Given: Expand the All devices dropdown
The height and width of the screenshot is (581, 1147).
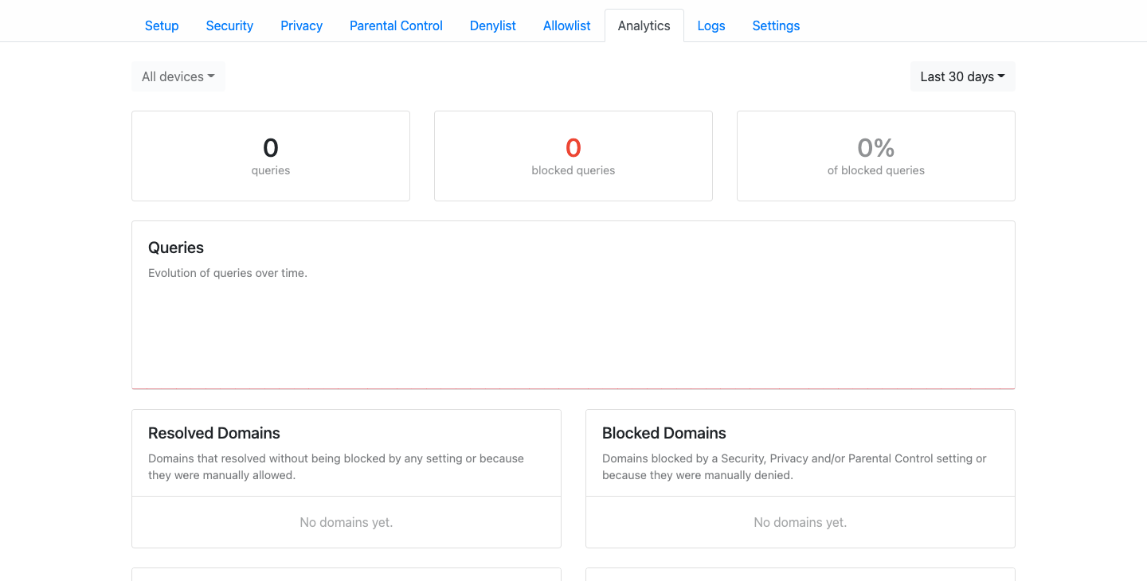Looking at the screenshot, I should point(178,76).
